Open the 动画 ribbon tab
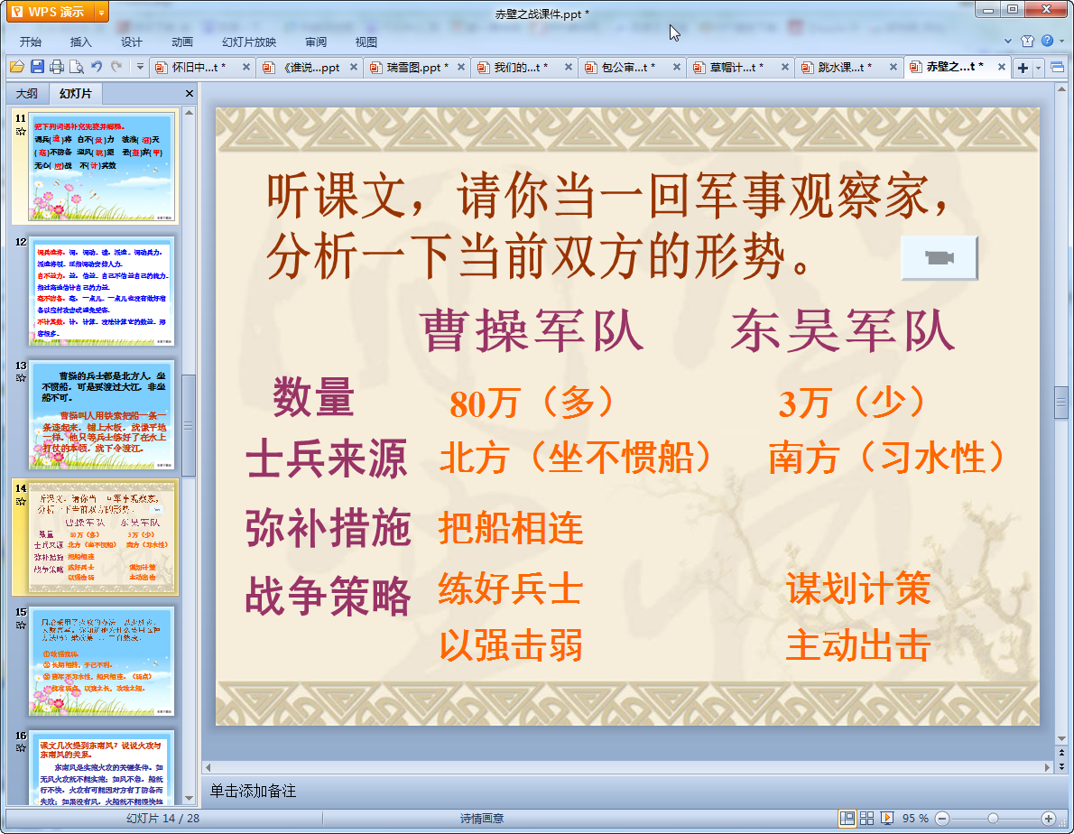 (181, 42)
